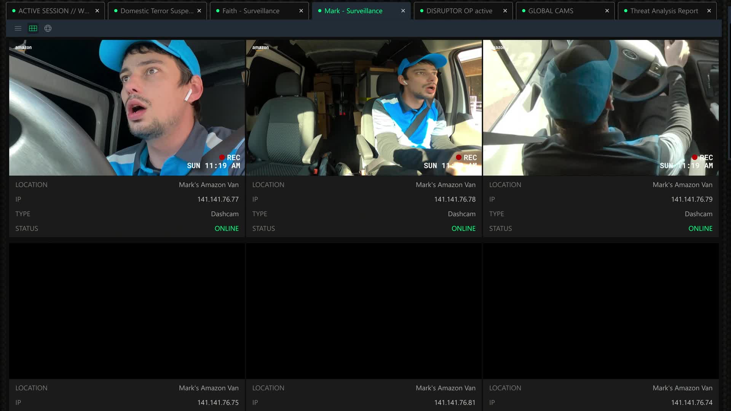
Task: Open the globe map view icon
Action: [48, 29]
